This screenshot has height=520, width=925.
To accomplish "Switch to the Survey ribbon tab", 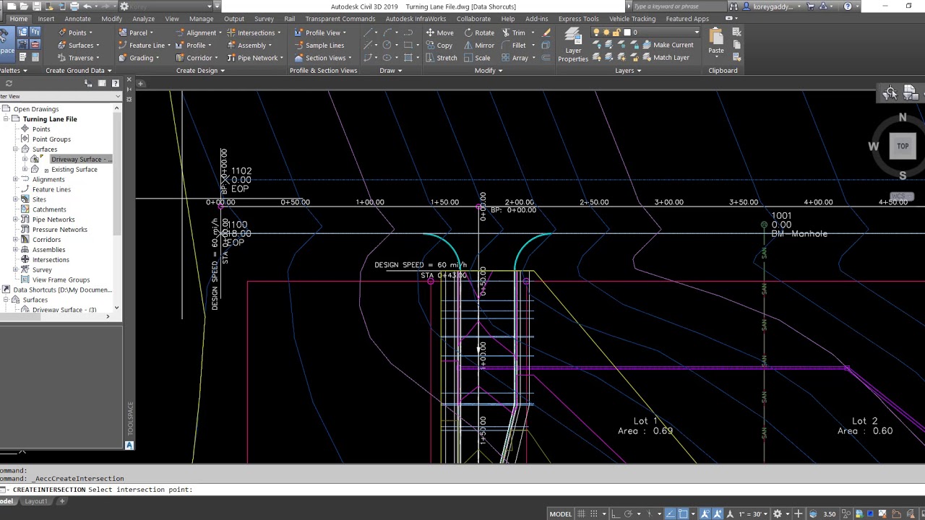I will point(264,19).
